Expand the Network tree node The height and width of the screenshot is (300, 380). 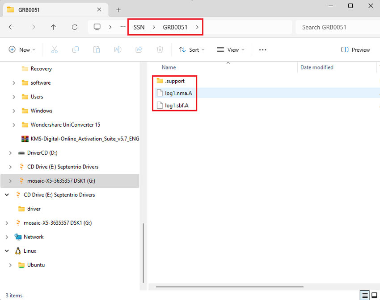pos(7,237)
